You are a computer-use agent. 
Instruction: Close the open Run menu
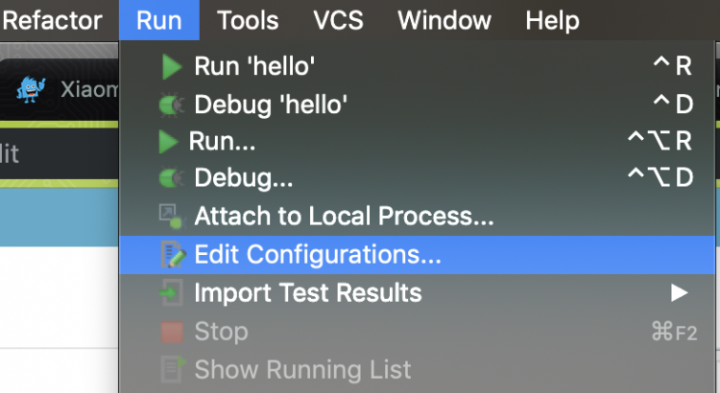(x=158, y=19)
